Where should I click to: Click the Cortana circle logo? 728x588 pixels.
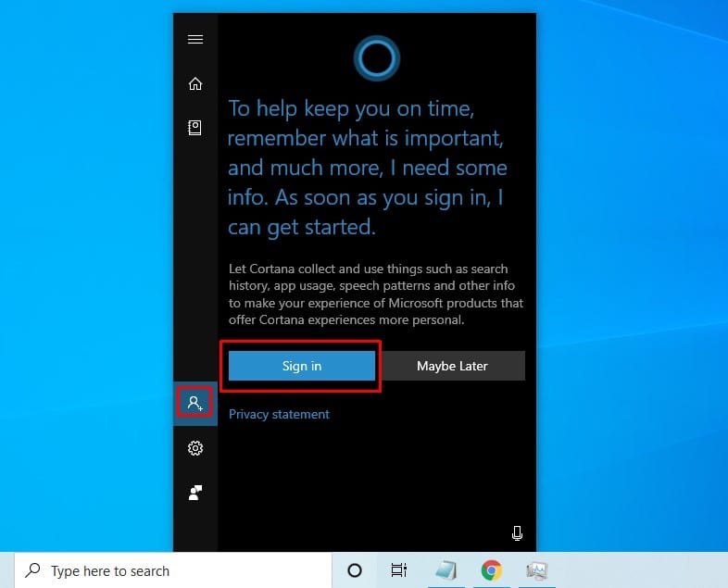[x=377, y=58]
